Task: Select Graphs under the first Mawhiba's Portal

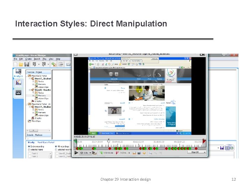Action: click(x=36, y=101)
